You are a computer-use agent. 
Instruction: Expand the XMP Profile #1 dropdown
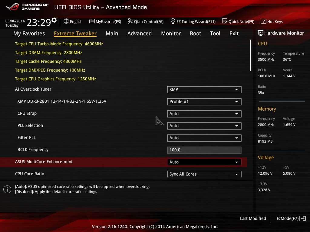pos(204,101)
